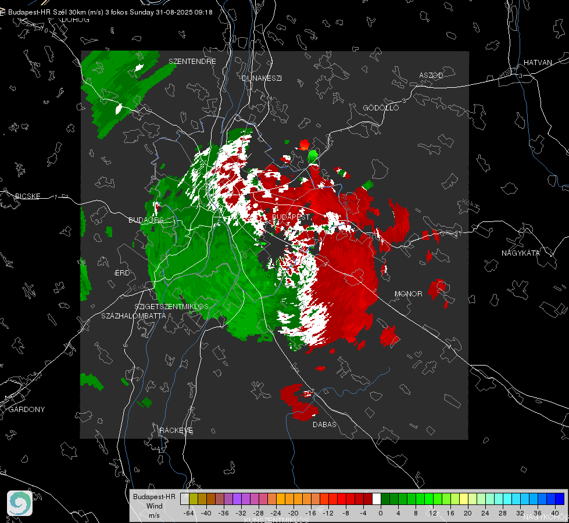Screen dimensions: 569x523
Task: Select the DOROG label
Action: [76, 20]
